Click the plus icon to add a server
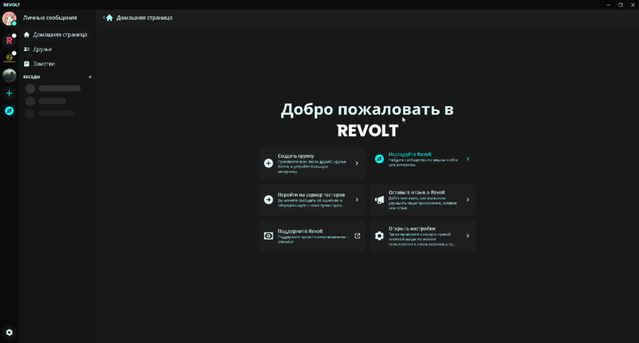 click(x=9, y=94)
